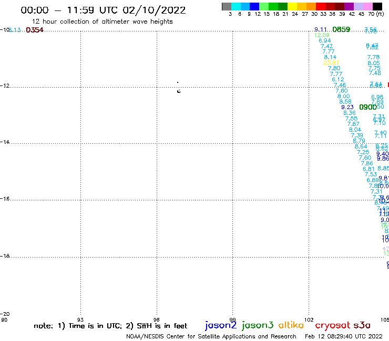Click the wave height value 8.58
This screenshot has width=389, height=341.
pyautogui.click(x=345, y=102)
